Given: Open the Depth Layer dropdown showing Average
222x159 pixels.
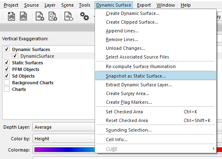Looking at the screenshot, I should [x=64, y=127].
